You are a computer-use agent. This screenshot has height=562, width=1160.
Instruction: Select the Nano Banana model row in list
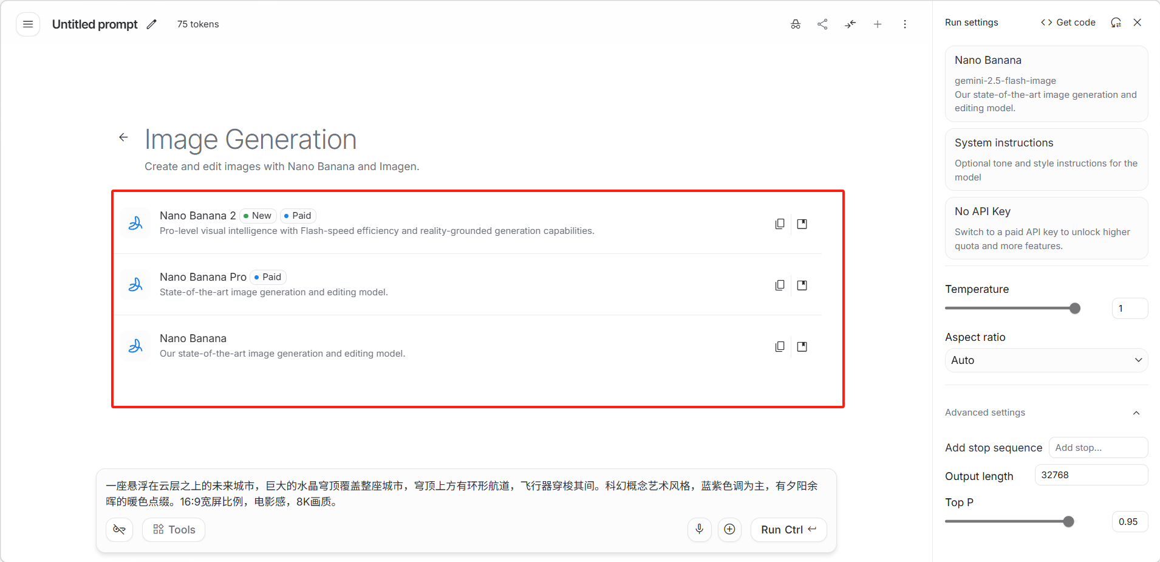tap(468, 346)
